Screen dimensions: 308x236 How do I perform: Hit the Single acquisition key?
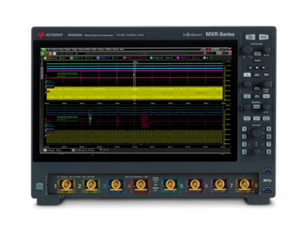(x=263, y=37)
